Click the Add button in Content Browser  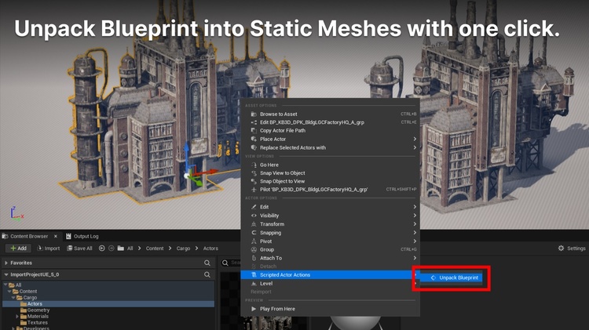point(17,248)
